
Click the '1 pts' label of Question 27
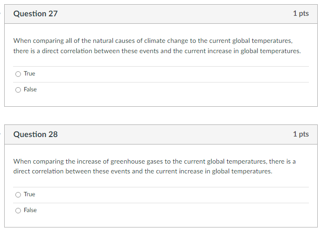pyautogui.click(x=300, y=14)
